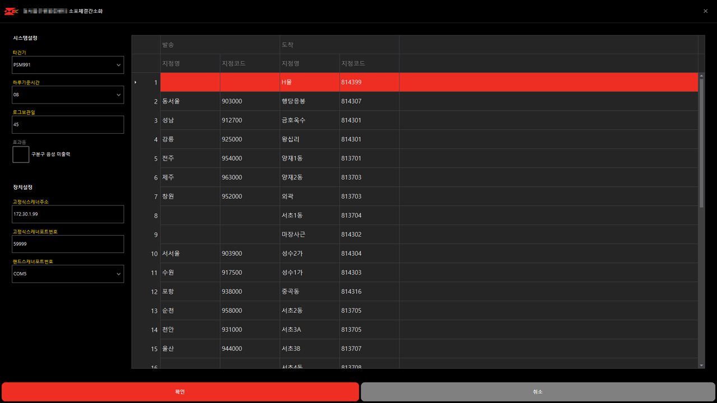
Task: Open the 타건기 PSM991 dropdown
Action: (68, 65)
